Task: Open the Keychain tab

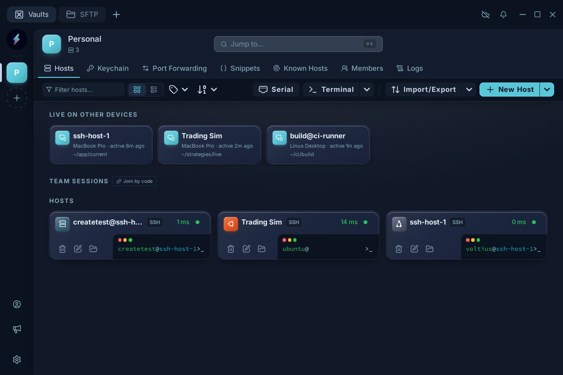Action: point(108,68)
